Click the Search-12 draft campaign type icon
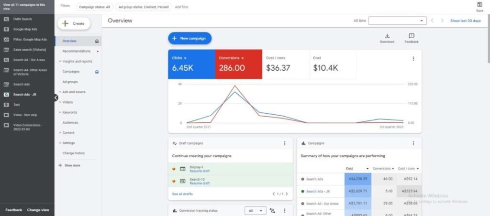Viewport: 490px width, 216px height. pos(182,181)
